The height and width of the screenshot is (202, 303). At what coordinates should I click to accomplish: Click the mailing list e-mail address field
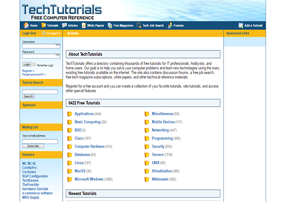click(40, 141)
